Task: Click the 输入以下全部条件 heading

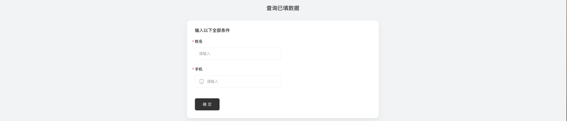Action: click(212, 30)
